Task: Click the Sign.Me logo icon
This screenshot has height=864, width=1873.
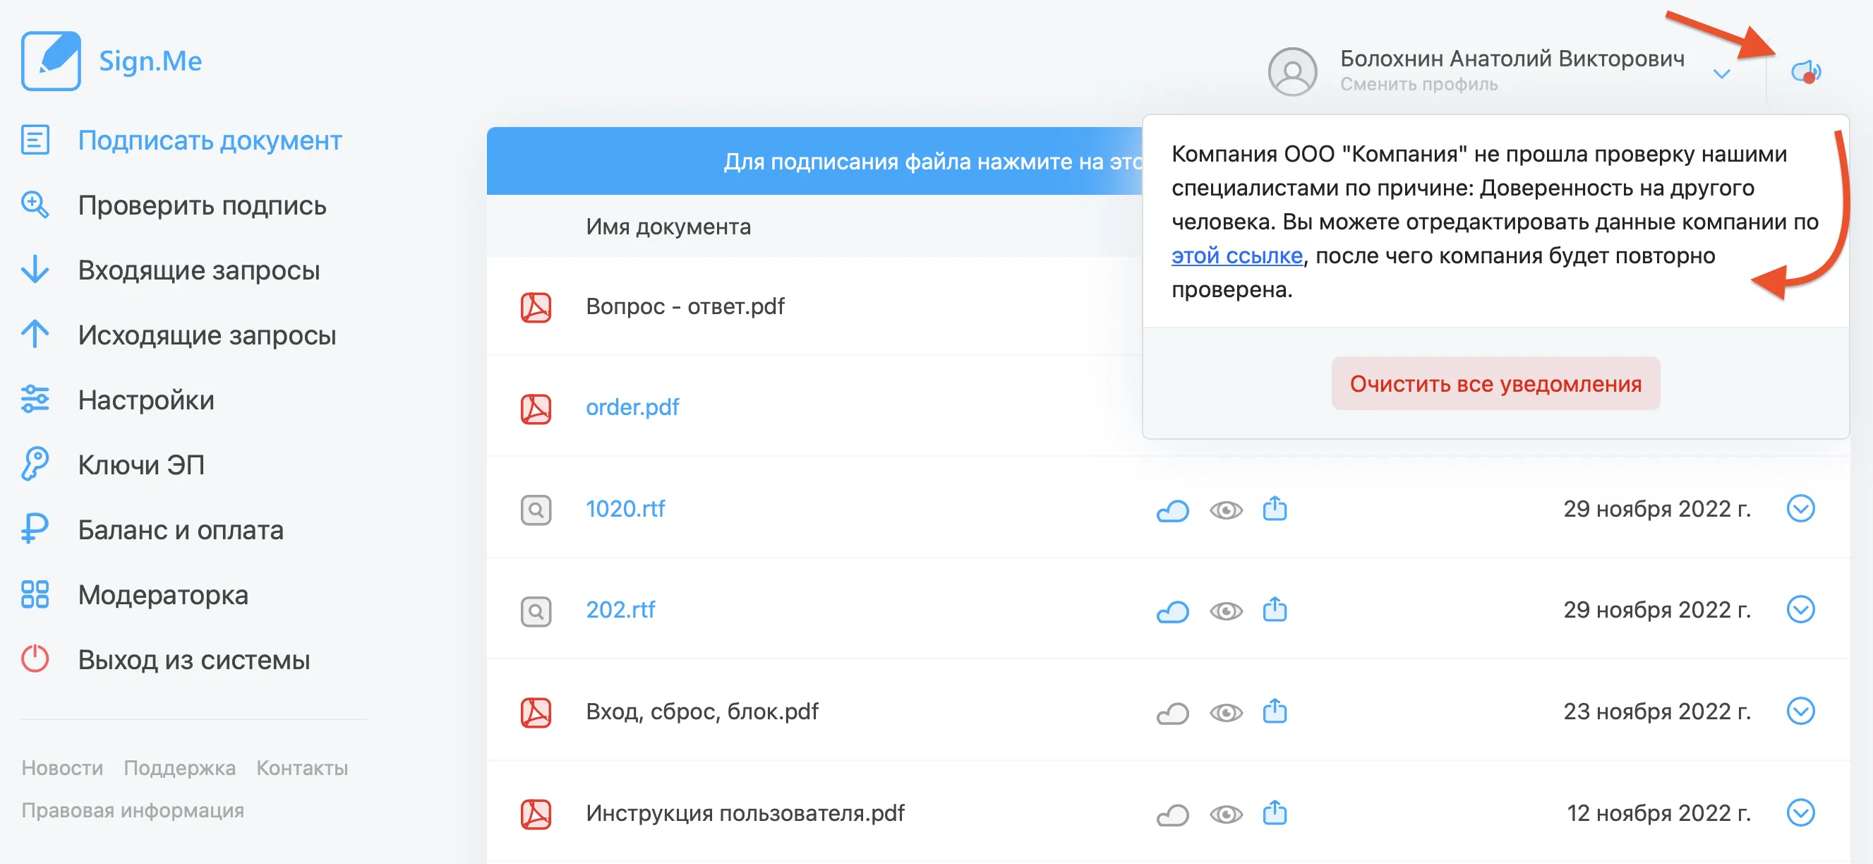Action: [51, 61]
